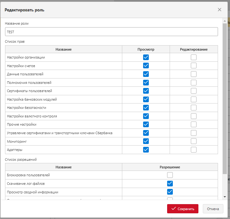This screenshot has height=219, width=230.
Task: Uncheck Просмотр for Настройка банковских модулей
Action: pyautogui.click(x=146, y=99)
